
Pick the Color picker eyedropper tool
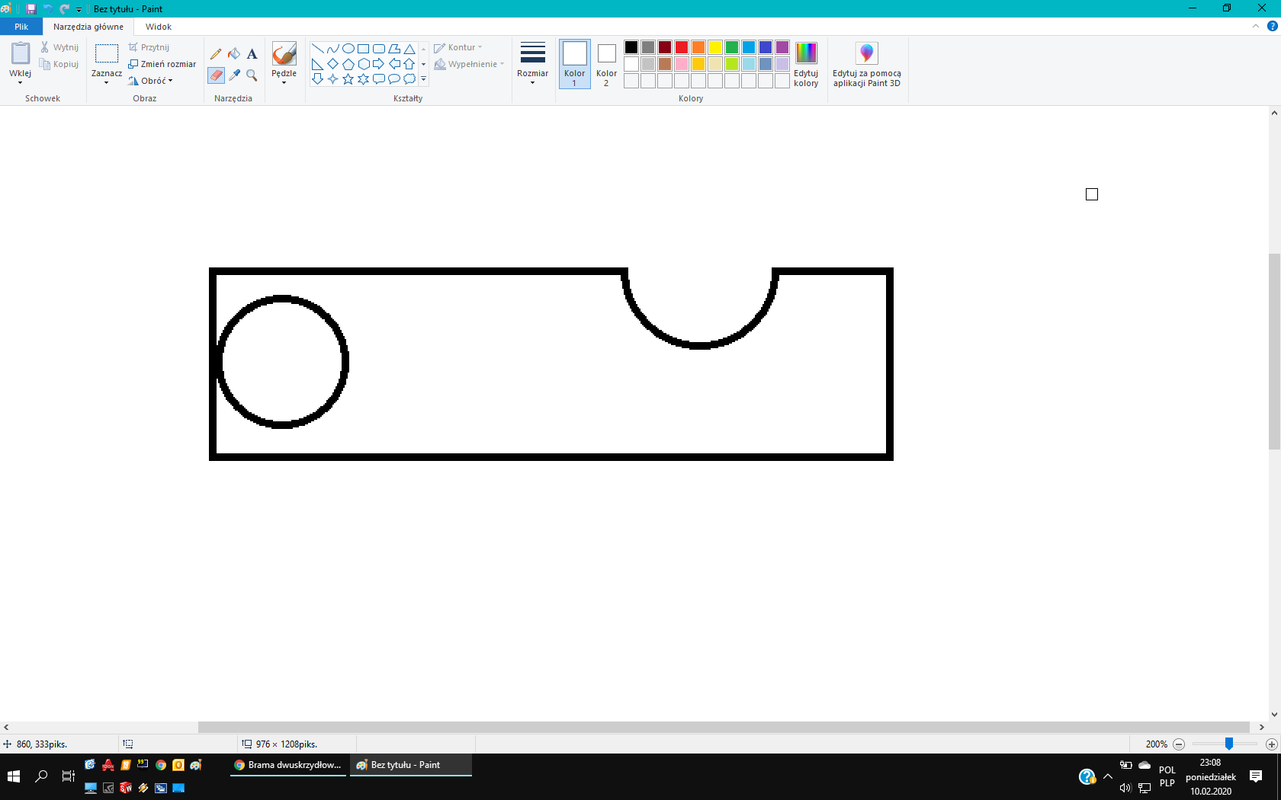coord(234,75)
